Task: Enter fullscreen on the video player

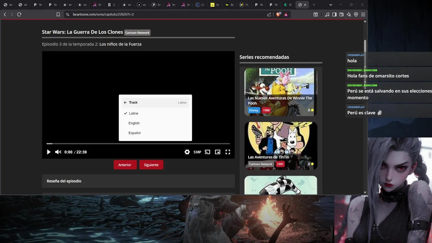Action: pyautogui.click(x=228, y=152)
